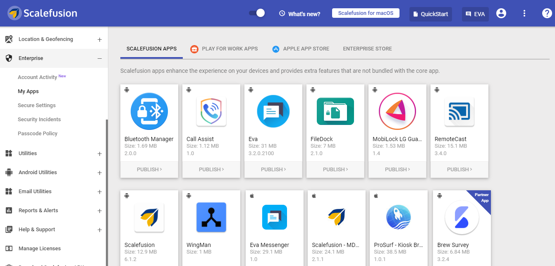Collapse the Enterprise section
Viewport: 555px width, 266px height.
[99, 59]
